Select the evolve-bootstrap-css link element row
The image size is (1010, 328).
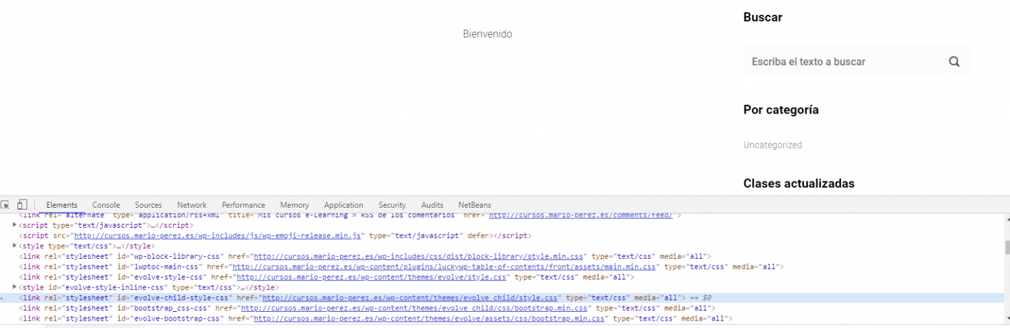coord(502,318)
